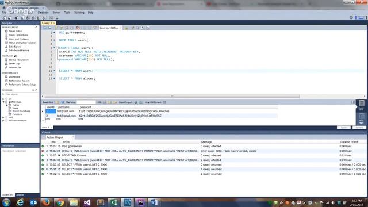Open Dashboard under Performance
This screenshot has height=207, width=368.
14,76
